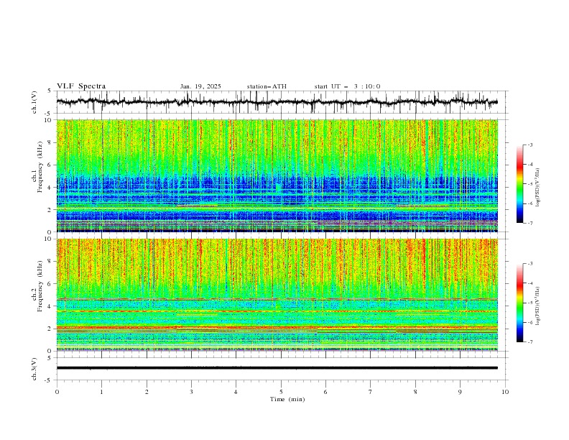Click the time axis tick label "5"
The height and width of the screenshot is (440, 569).
(281, 392)
